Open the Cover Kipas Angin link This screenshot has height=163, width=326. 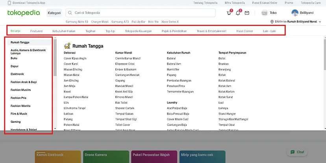(75, 58)
